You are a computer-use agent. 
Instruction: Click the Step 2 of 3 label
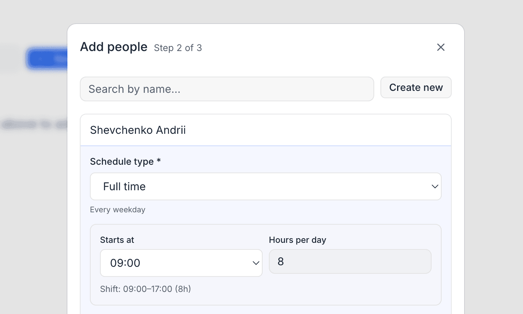[178, 48]
